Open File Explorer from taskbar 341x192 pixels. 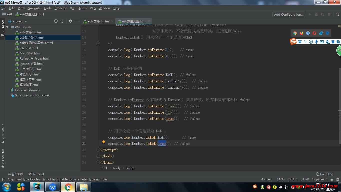tap(83, 187)
